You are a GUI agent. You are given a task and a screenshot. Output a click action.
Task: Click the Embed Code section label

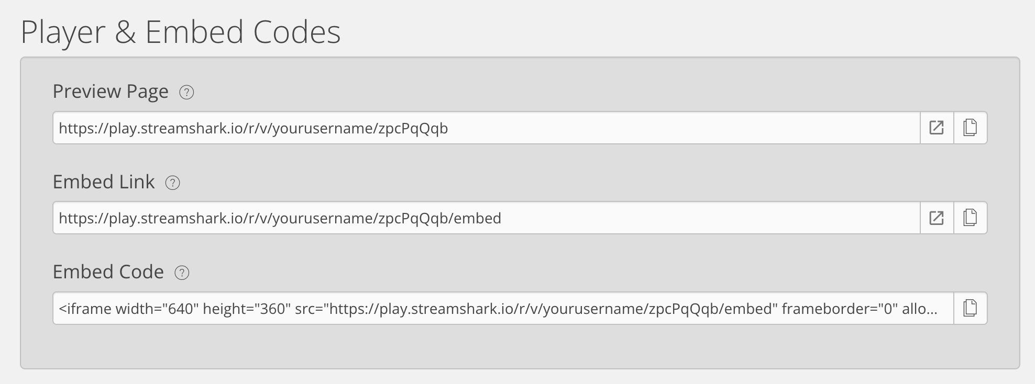pyautogui.click(x=108, y=272)
